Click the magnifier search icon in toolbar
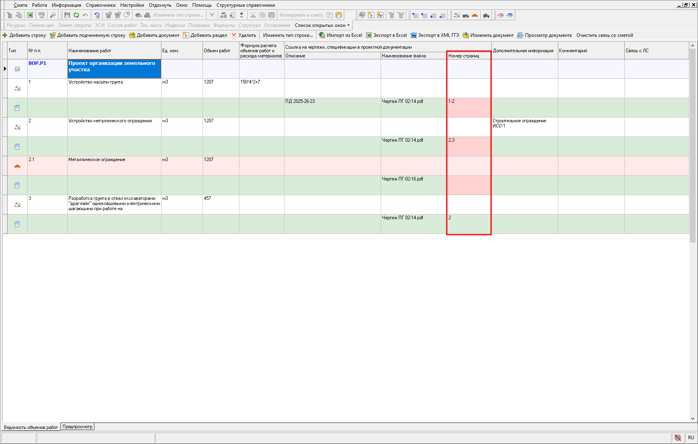 coord(53,15)
